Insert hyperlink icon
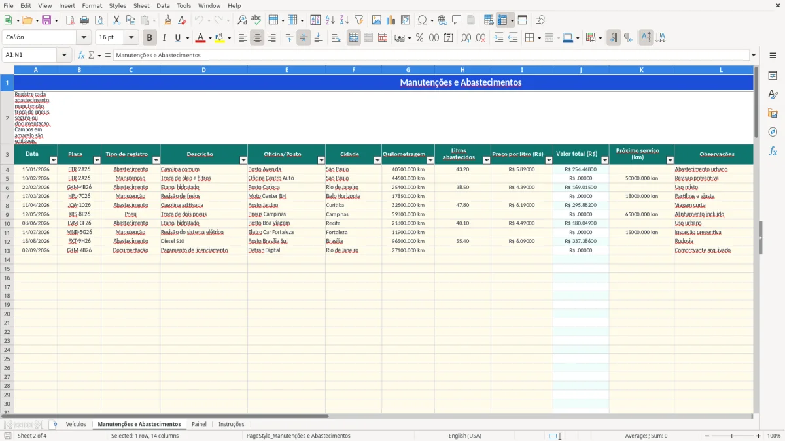 click(x=442, y=20)
